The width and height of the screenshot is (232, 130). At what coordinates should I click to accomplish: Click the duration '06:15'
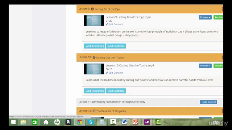click(x=109, y=69)
